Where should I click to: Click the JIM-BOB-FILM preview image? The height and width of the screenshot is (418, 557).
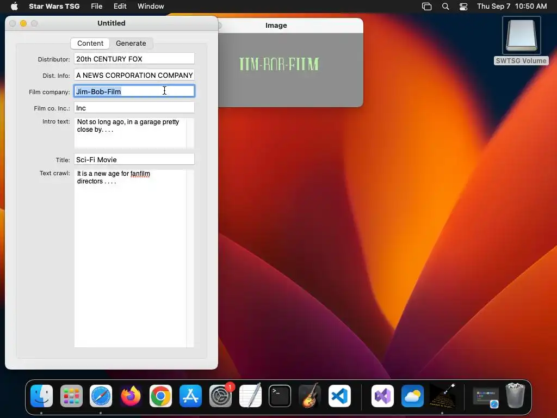(279, 64)
